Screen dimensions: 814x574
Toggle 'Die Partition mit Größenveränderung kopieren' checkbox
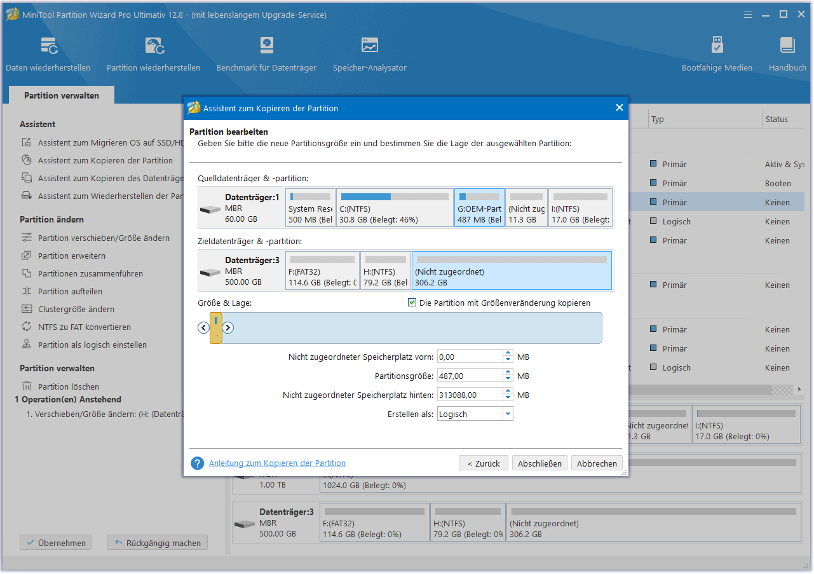(x=412, y=303)
